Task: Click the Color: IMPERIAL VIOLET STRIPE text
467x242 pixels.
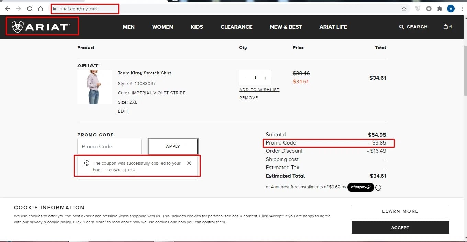Action: tap(152, 93)
